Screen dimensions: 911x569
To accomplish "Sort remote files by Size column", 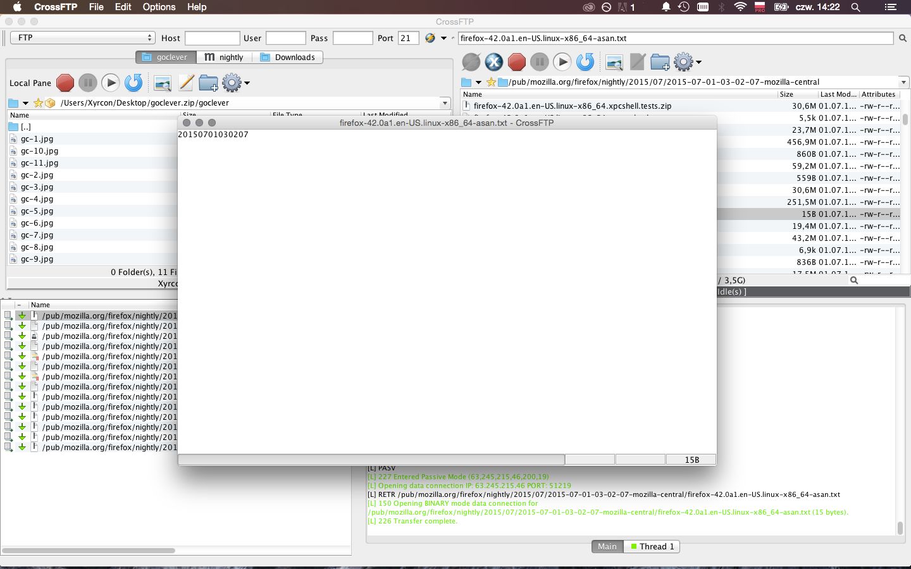I will click(786, 94).
